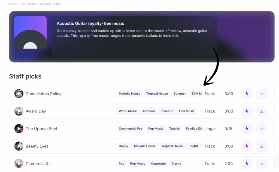Choose the Commercial Pop tag

(131, 129)
